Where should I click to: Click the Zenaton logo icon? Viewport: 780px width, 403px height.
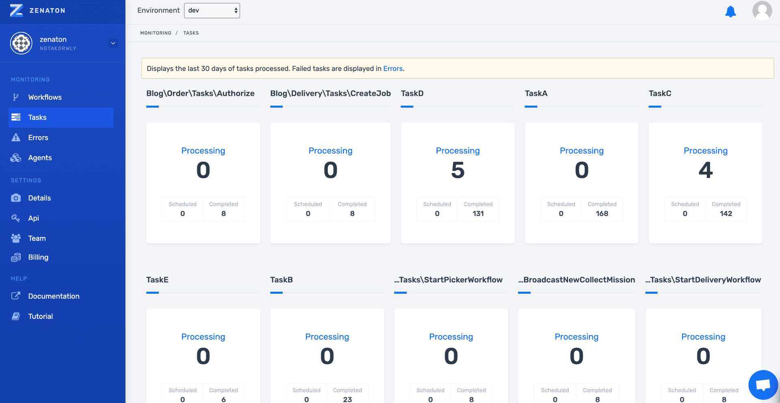(16, 10)
